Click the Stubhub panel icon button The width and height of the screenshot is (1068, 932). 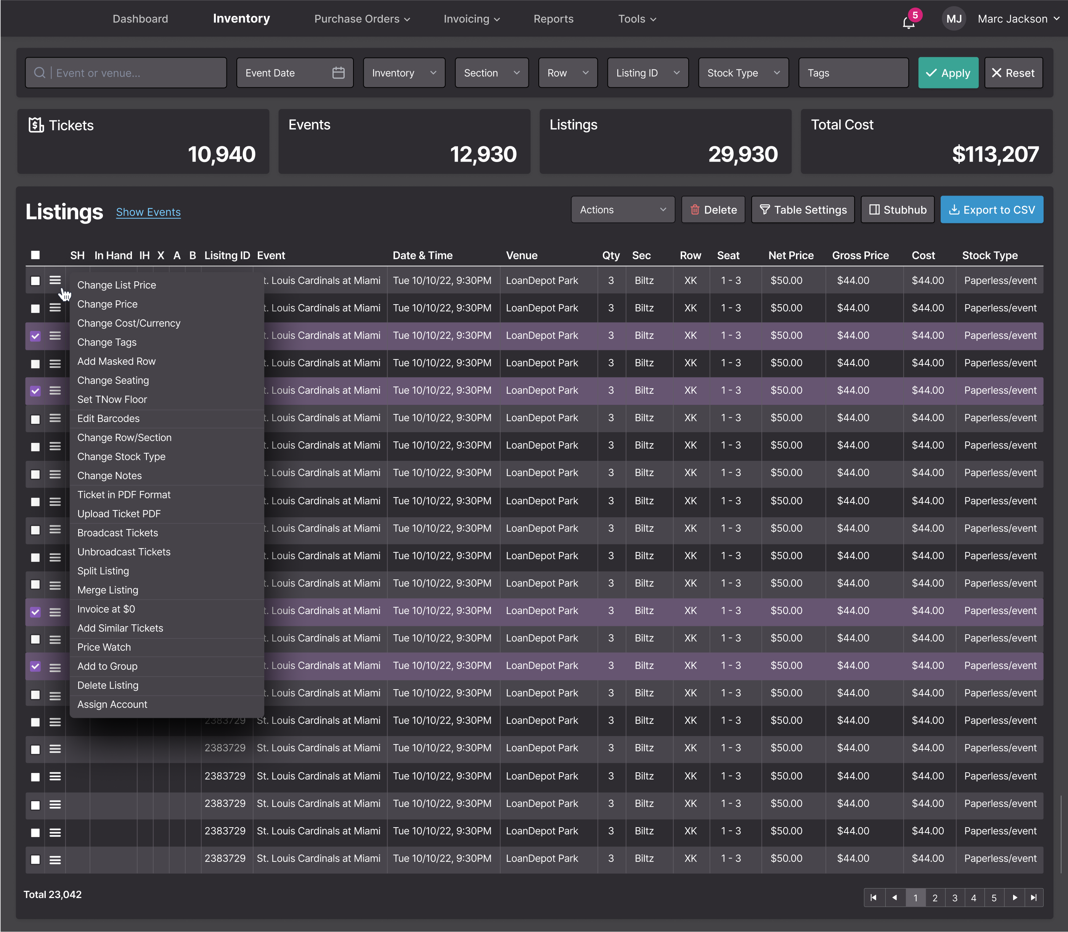click(874, 210)
